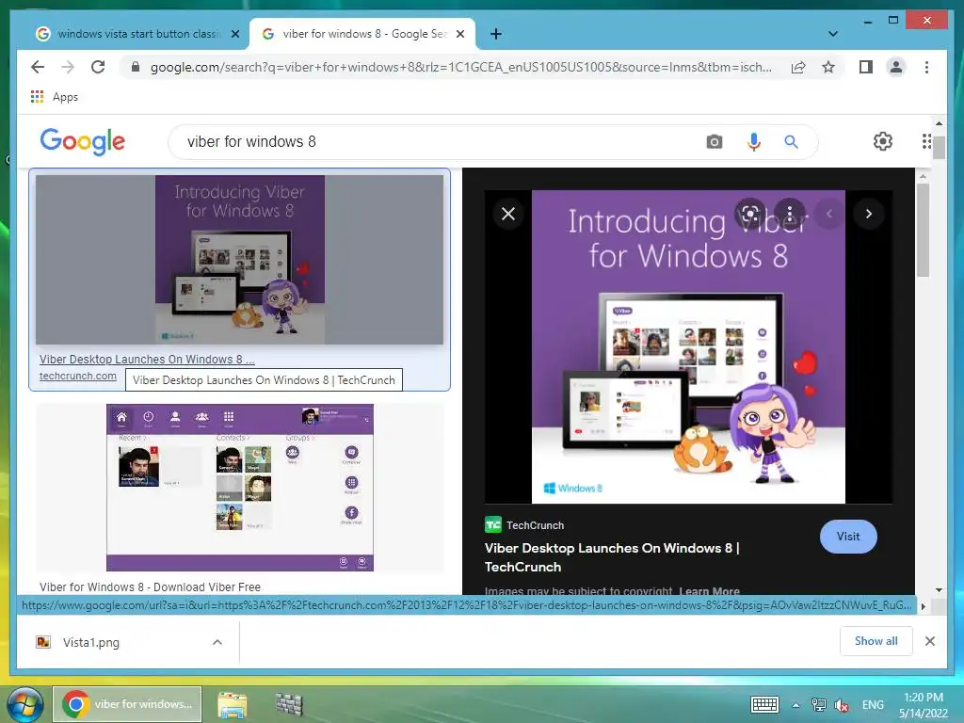This screenshot has width=964, height=723.
Task: Submit search with magnifier icon
Action: (x=791, y=142)
